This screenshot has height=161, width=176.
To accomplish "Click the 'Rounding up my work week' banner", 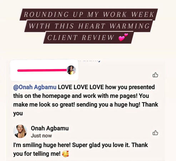I will [89, 14].
